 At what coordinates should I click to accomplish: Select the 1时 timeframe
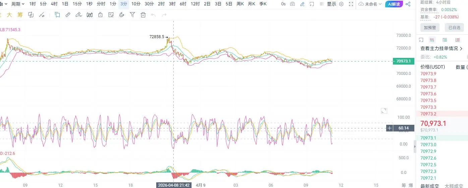[33, 4]
